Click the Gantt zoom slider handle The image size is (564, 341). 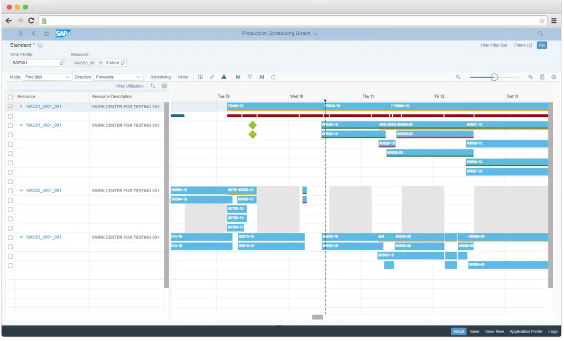coord(494,77)
